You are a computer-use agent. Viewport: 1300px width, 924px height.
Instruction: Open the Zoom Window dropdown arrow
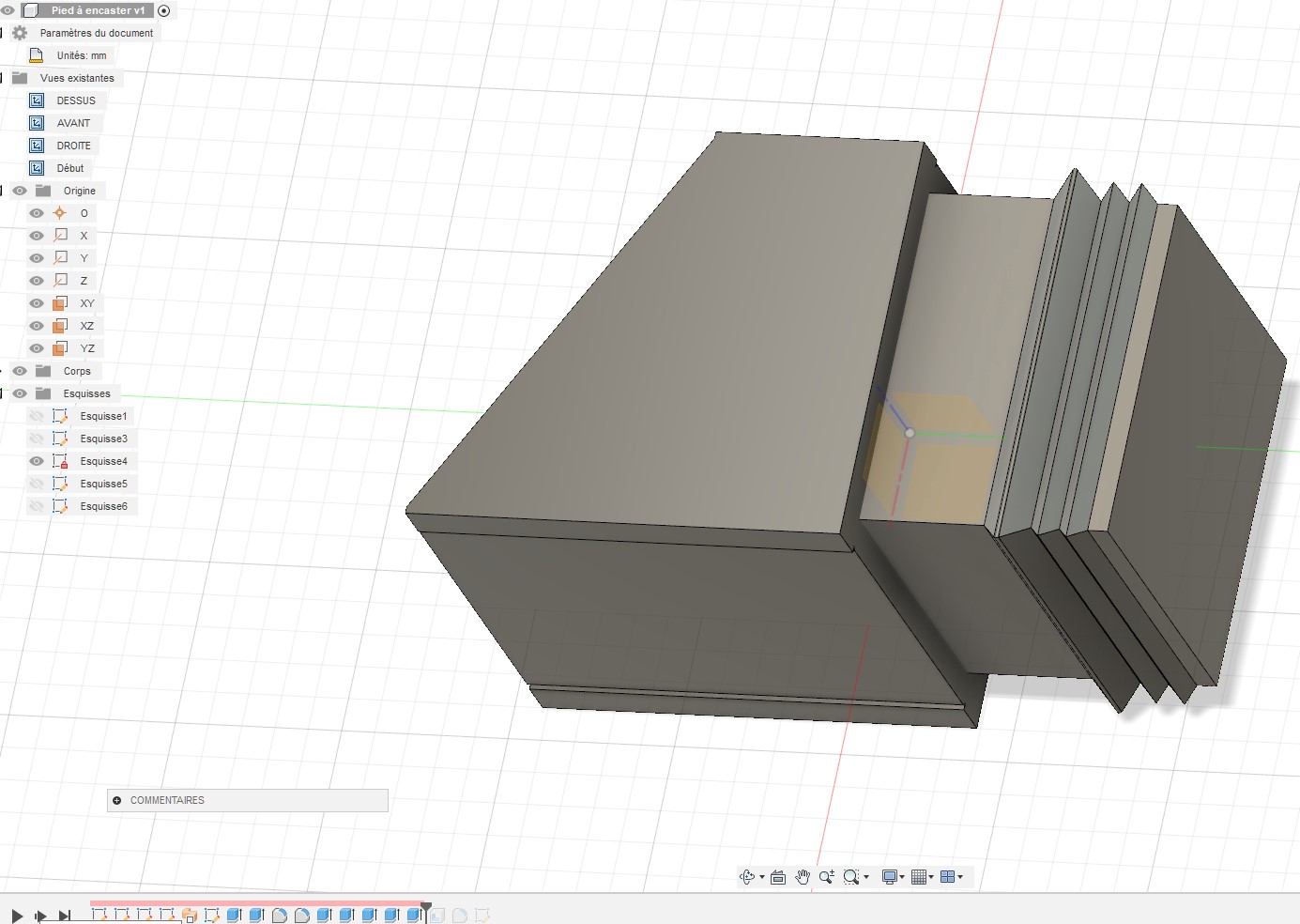[x=866, y=877]
